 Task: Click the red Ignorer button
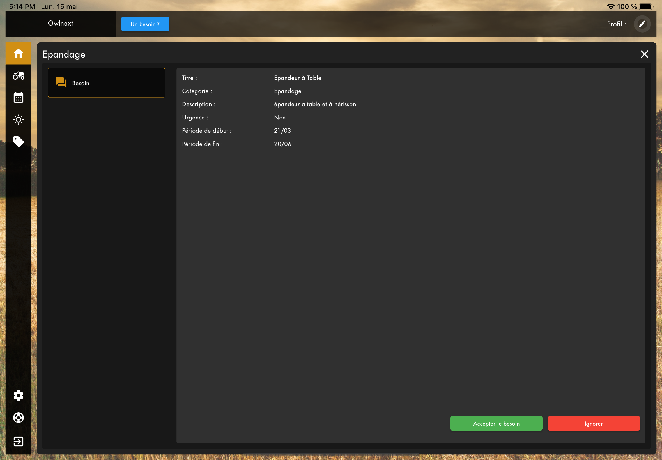click(594, 423)
